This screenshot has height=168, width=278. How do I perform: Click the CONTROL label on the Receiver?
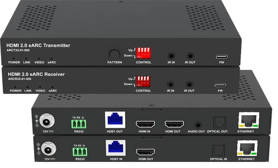click(x=143, y=91)
